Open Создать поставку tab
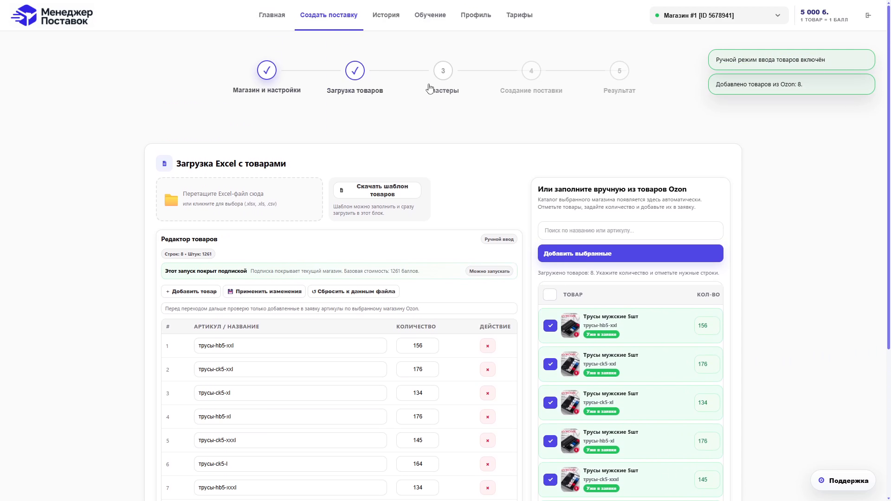891x501 pixels. click(329, 15)
